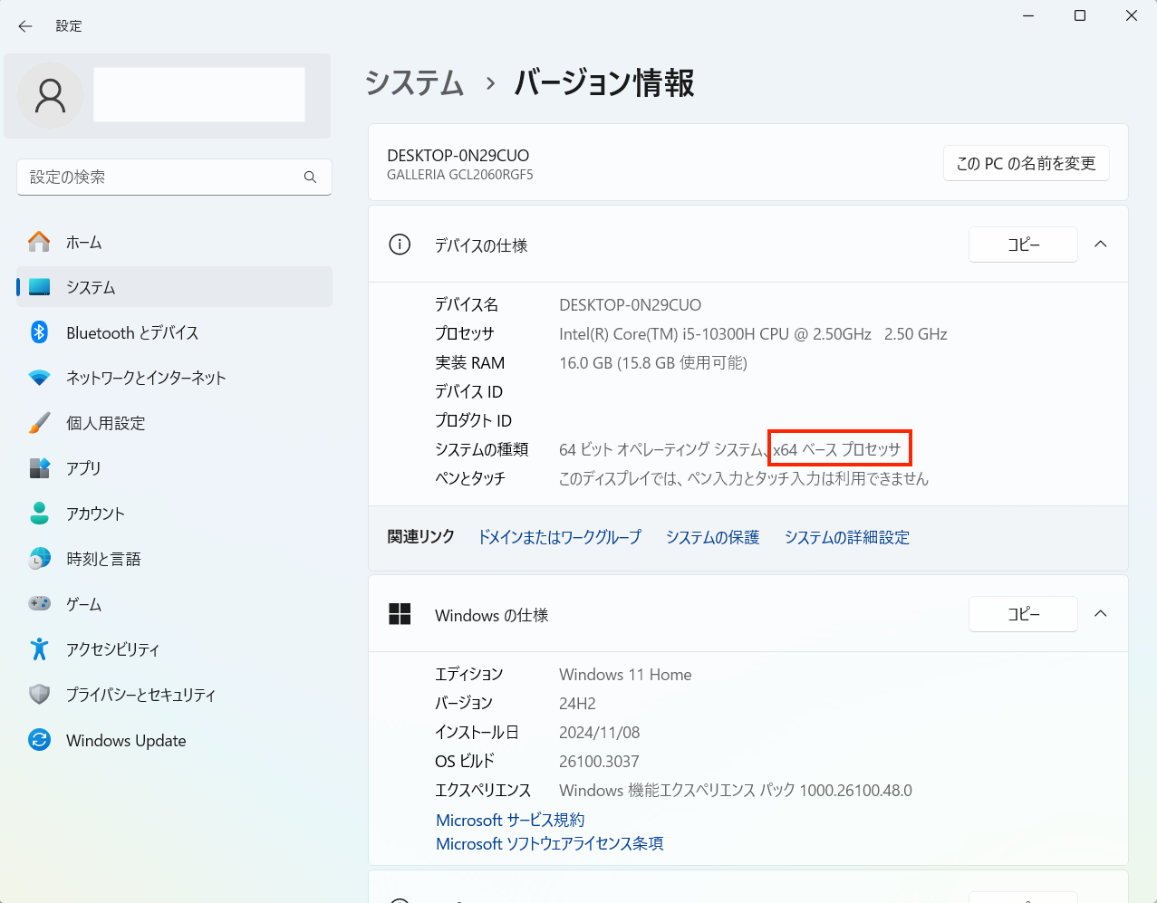
Task: Click the back arrow in Settings header
Action: (25, 26)
